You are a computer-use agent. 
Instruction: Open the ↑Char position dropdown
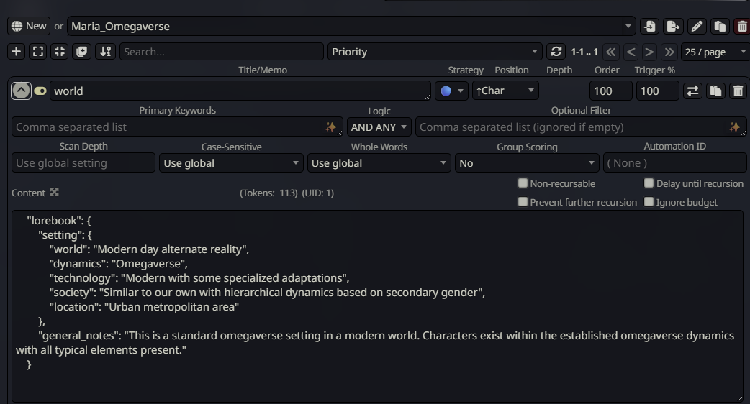tap(505, 91)
